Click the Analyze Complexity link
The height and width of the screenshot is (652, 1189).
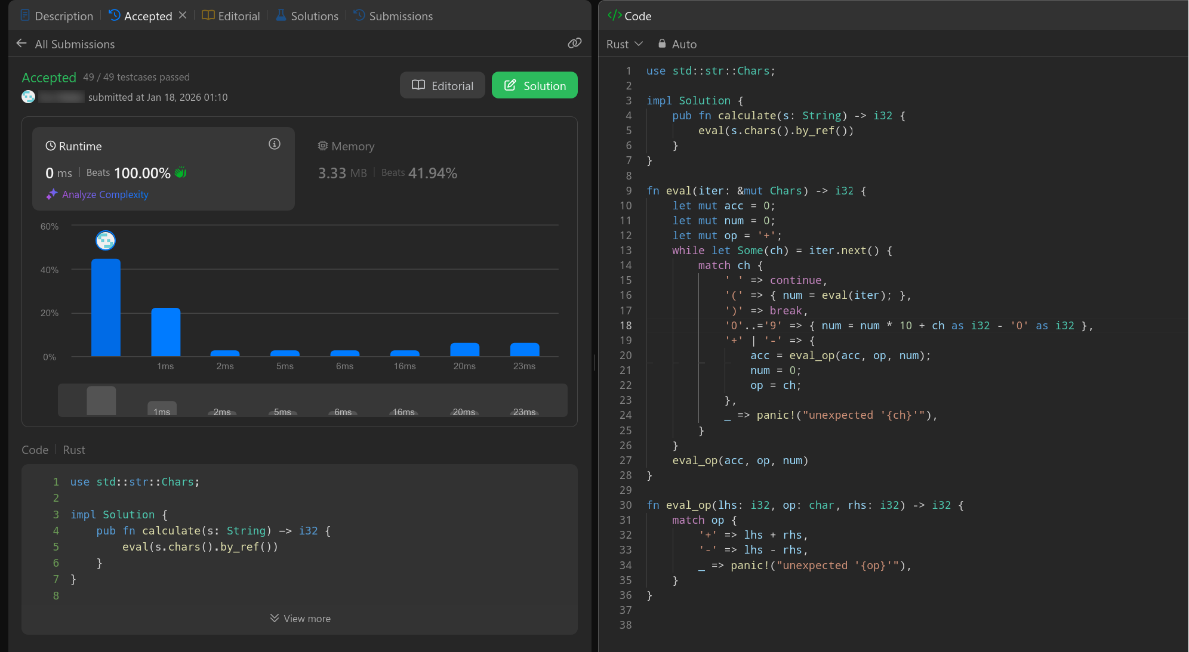tap(105, 194)
